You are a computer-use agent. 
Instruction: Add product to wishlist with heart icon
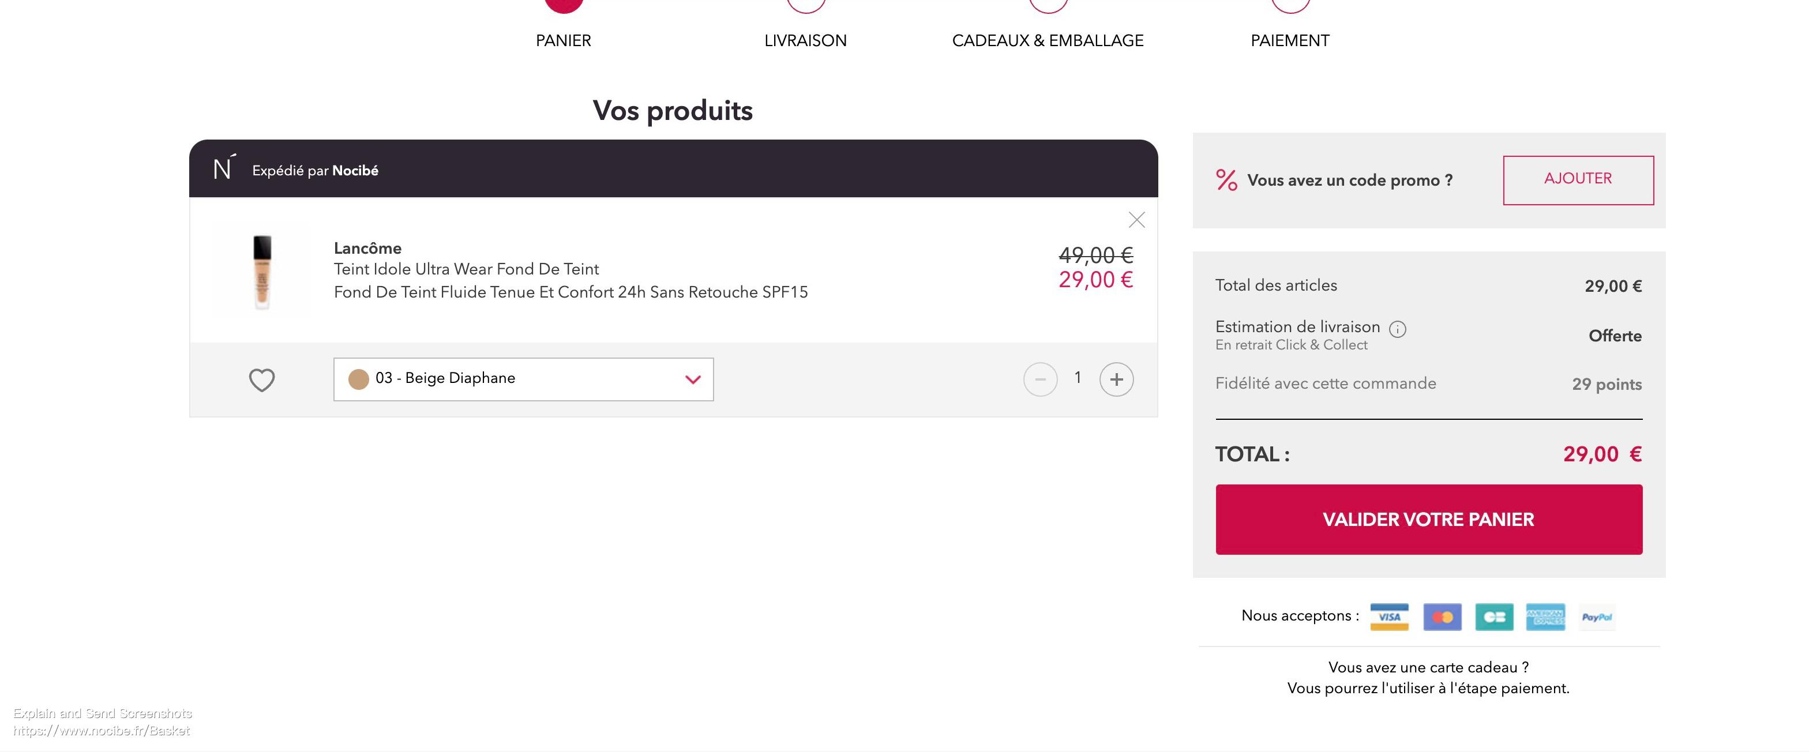[x=262, y=380]
